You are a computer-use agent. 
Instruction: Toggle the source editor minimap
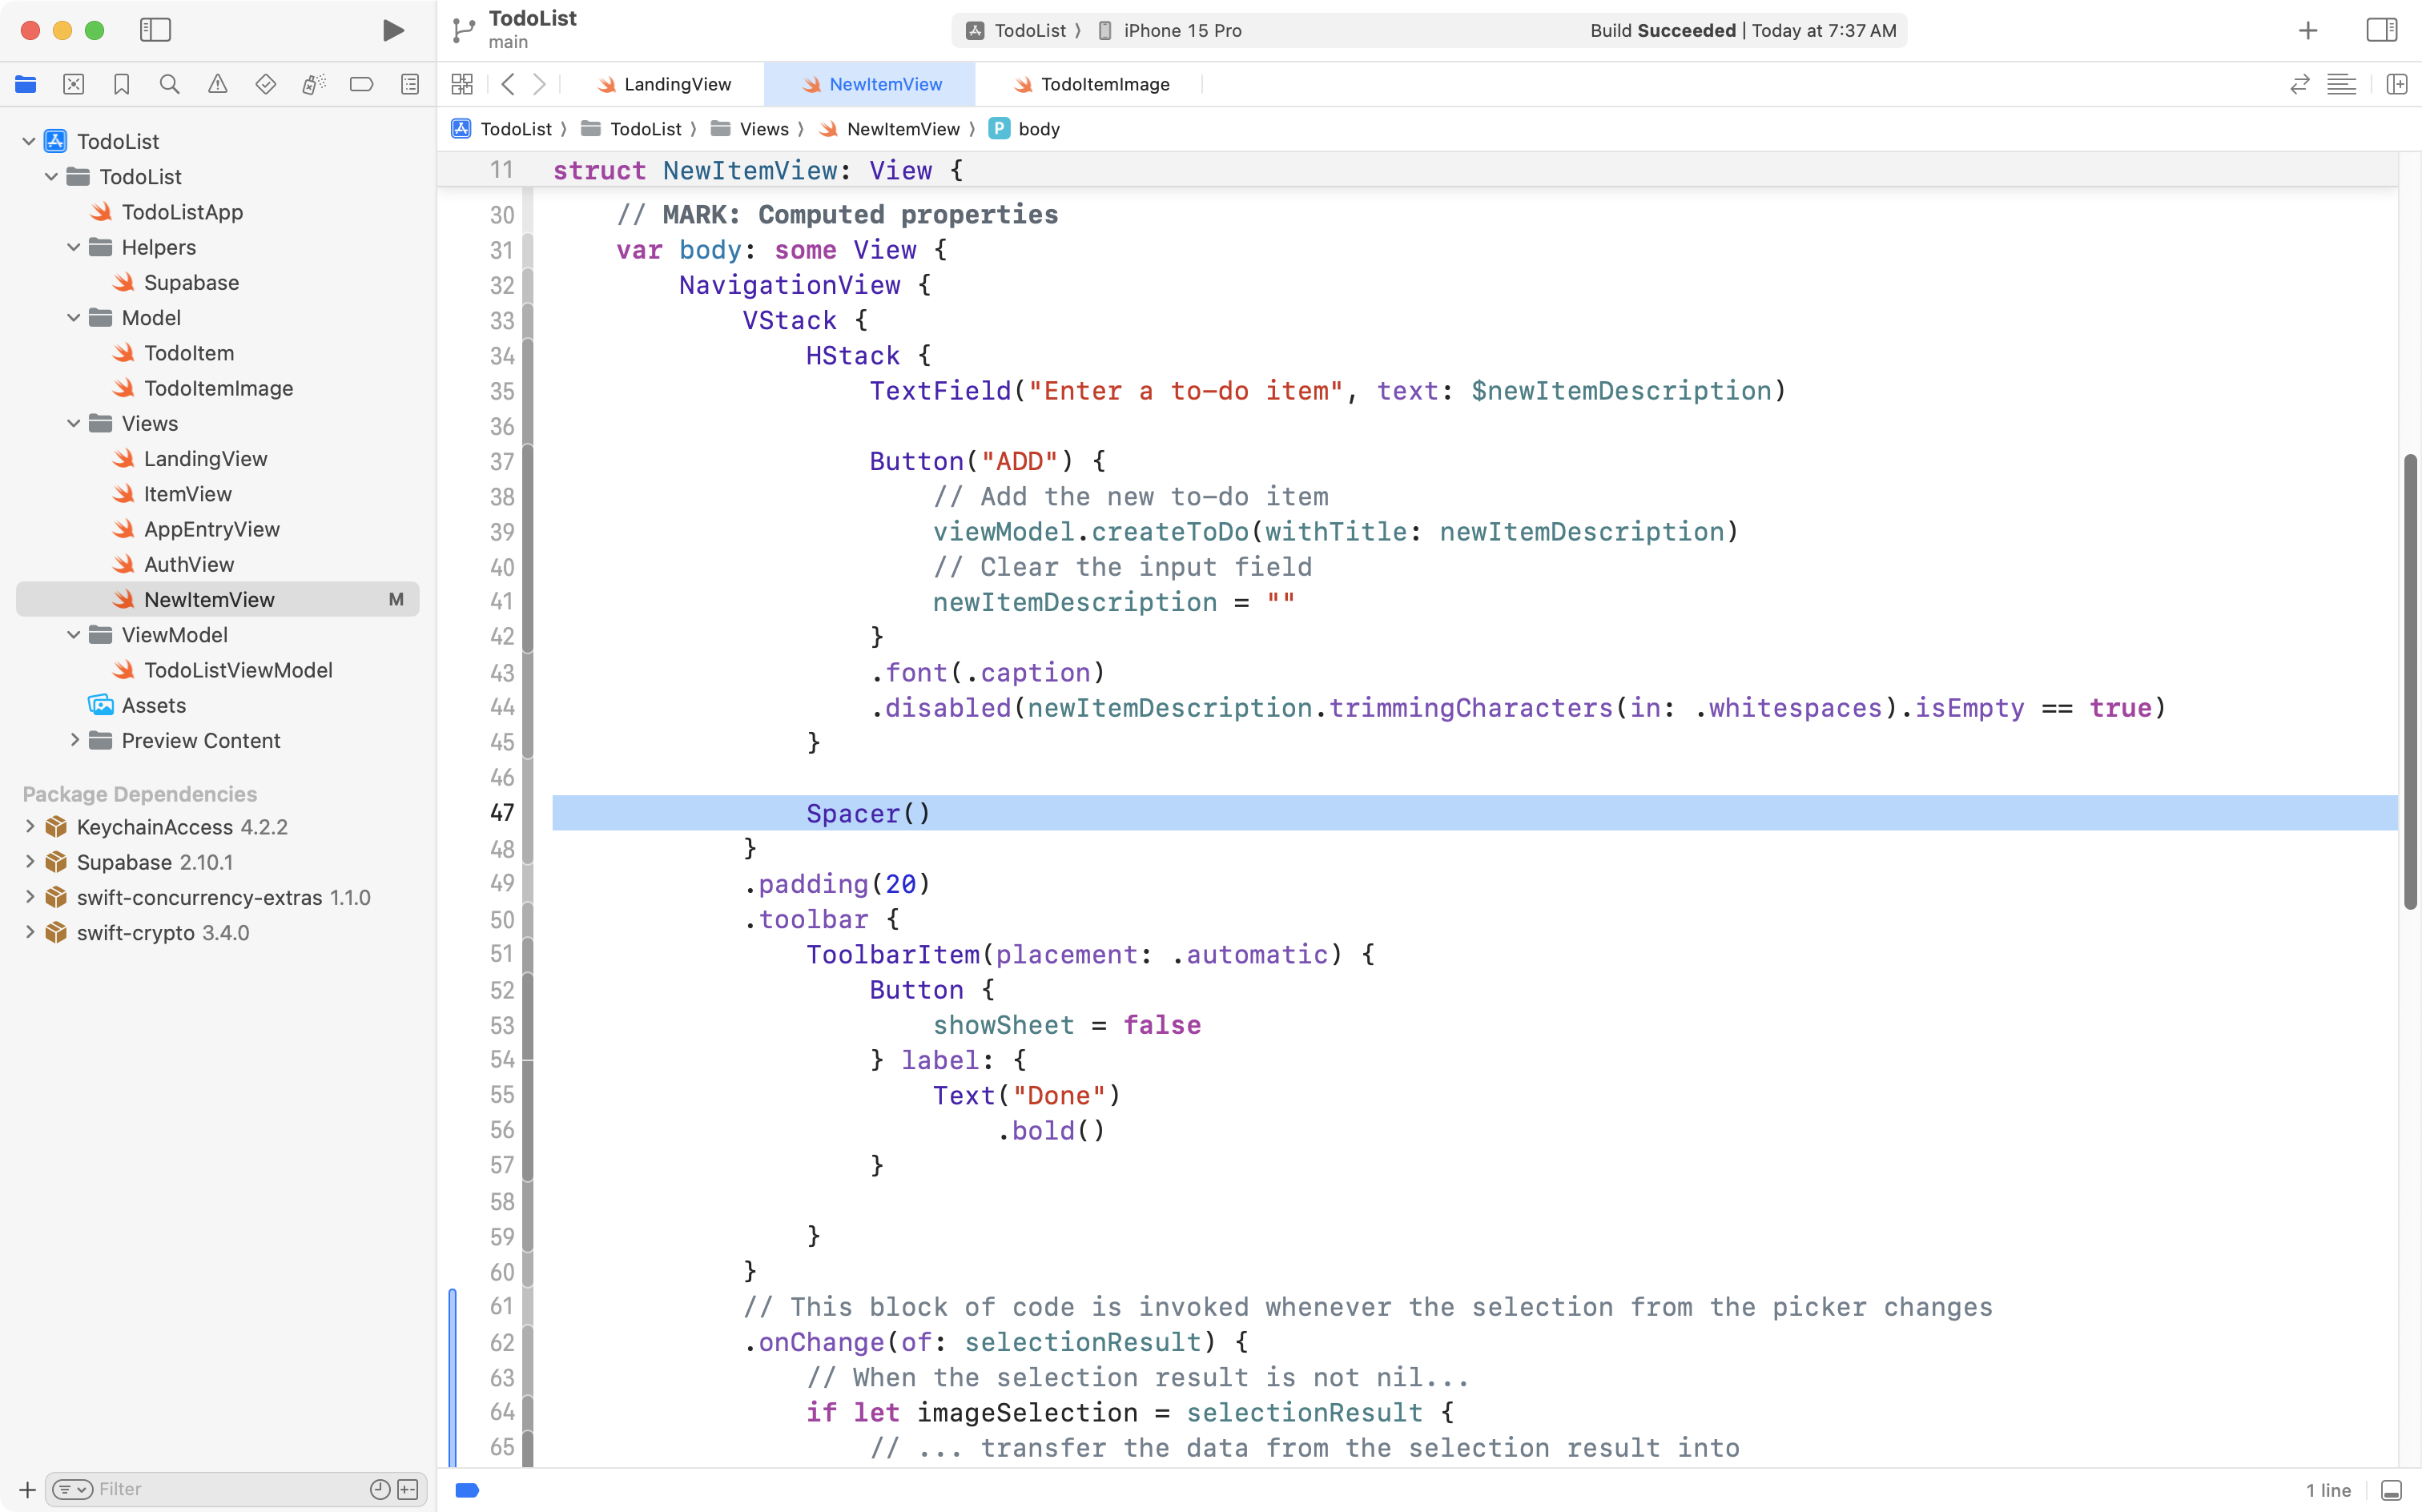(2343, 84)
